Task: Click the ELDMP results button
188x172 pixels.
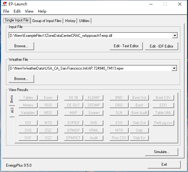Action: (94, 98)
